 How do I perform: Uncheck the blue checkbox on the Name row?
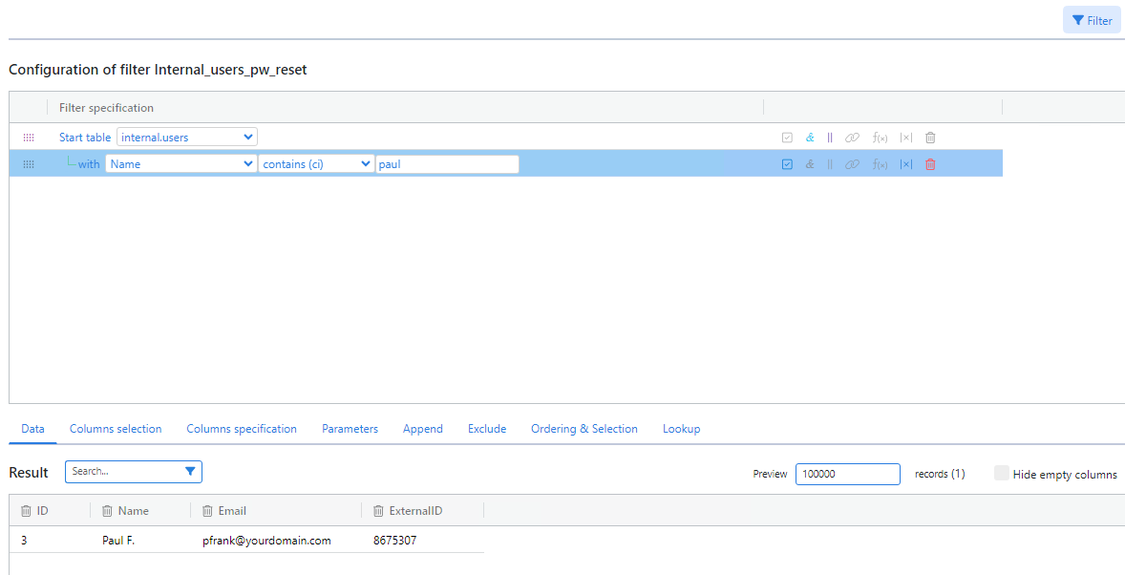tap(787, 164)
